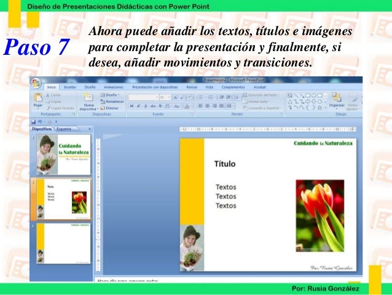Click Convertir a SmartArt
This screenshot has height=295, width=392.
point(262,108)
